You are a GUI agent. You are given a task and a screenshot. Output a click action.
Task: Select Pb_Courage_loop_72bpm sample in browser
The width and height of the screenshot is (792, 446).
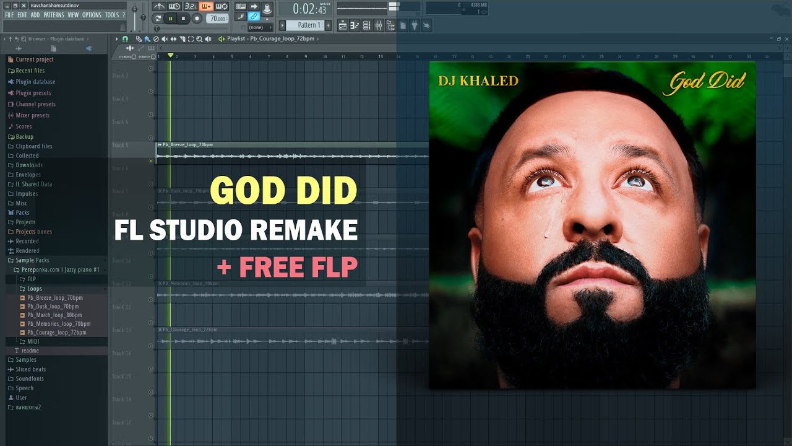point(57,333)
